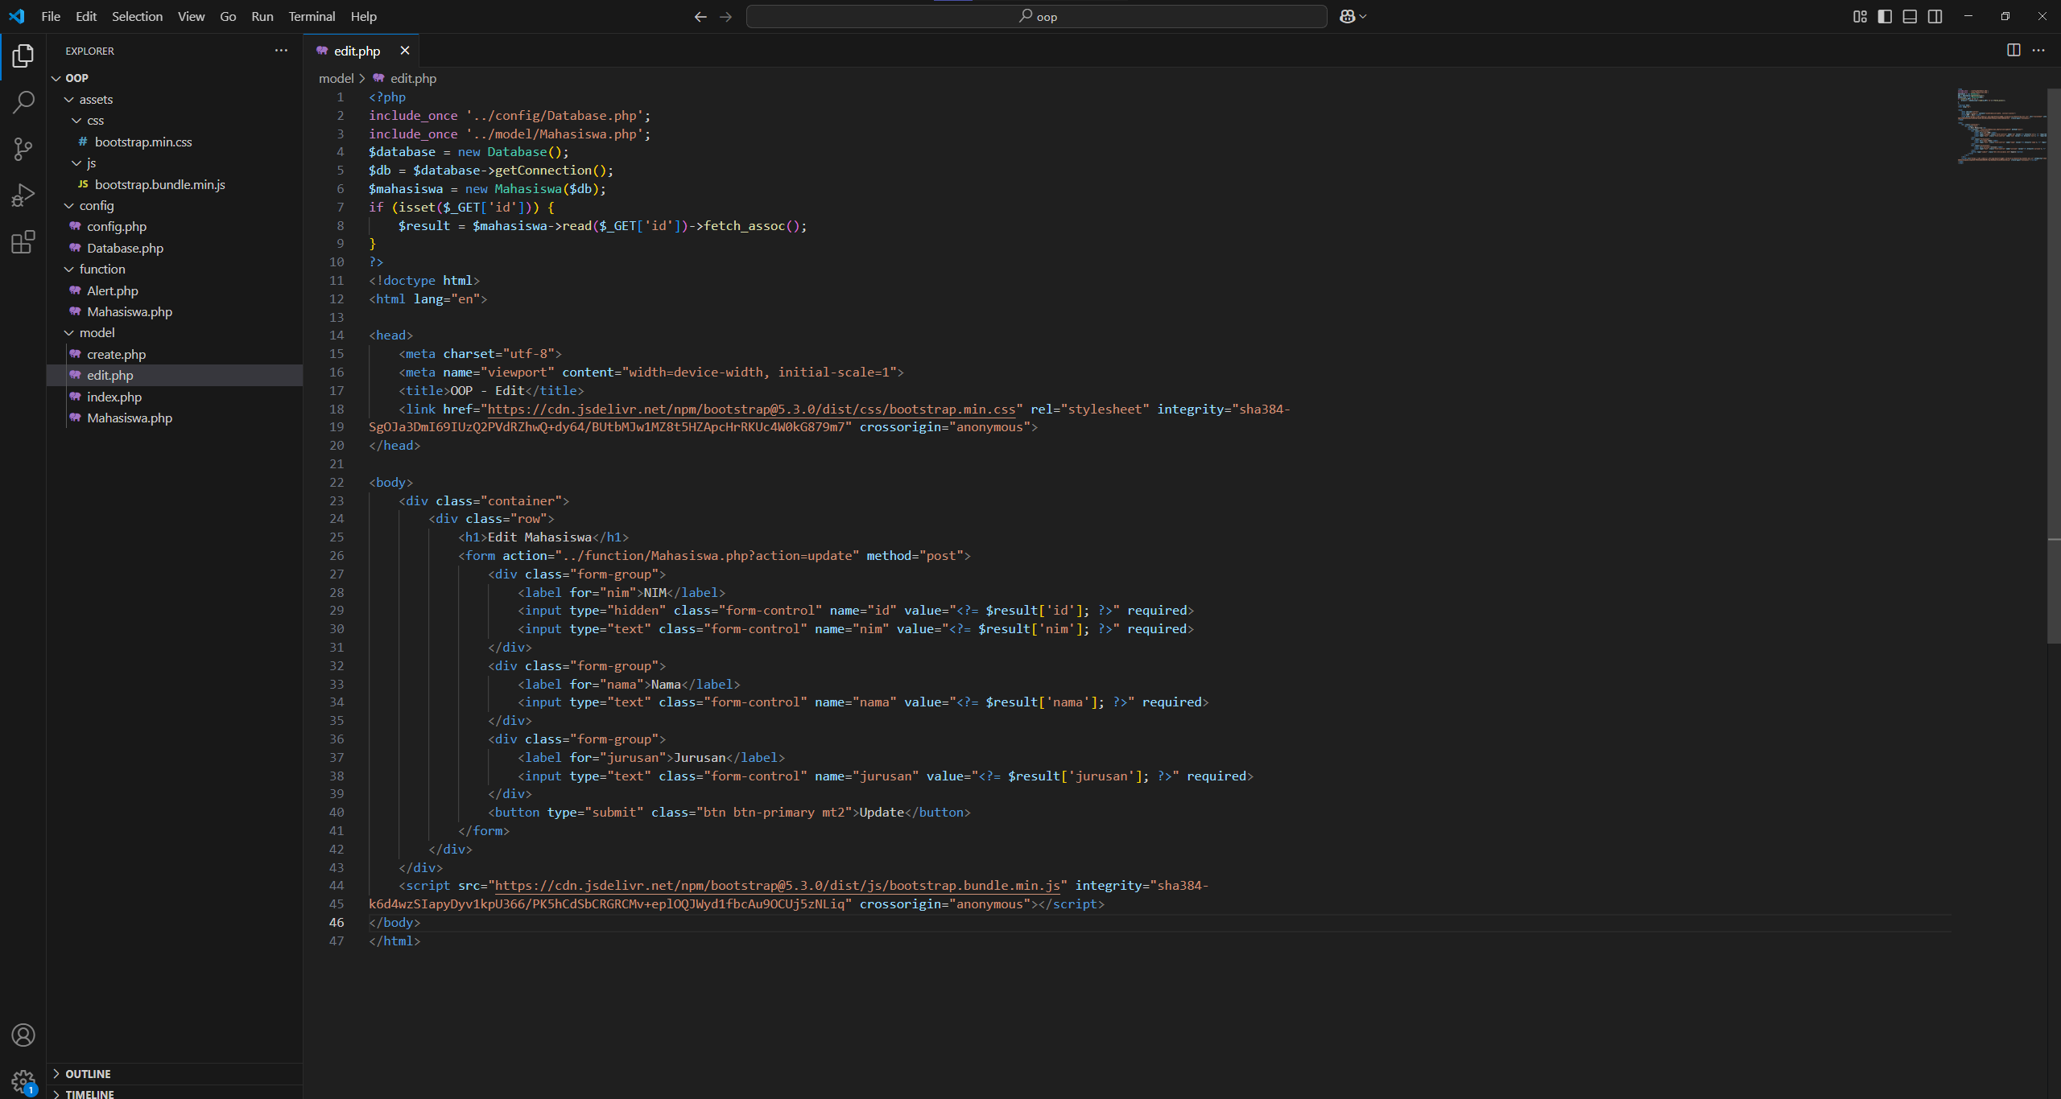Screen dimensions: 2061x1099
Task: Open the Extensions view
Action: [x=23, y=242]
